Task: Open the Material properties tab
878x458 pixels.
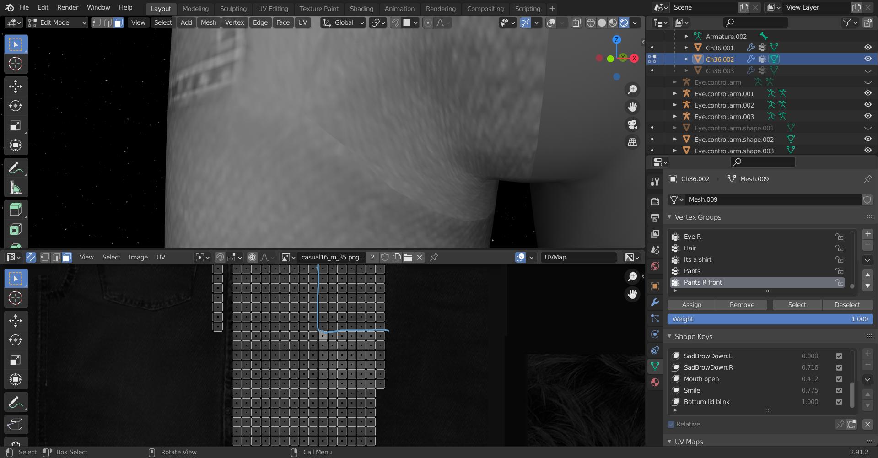Action: [655, 383]
